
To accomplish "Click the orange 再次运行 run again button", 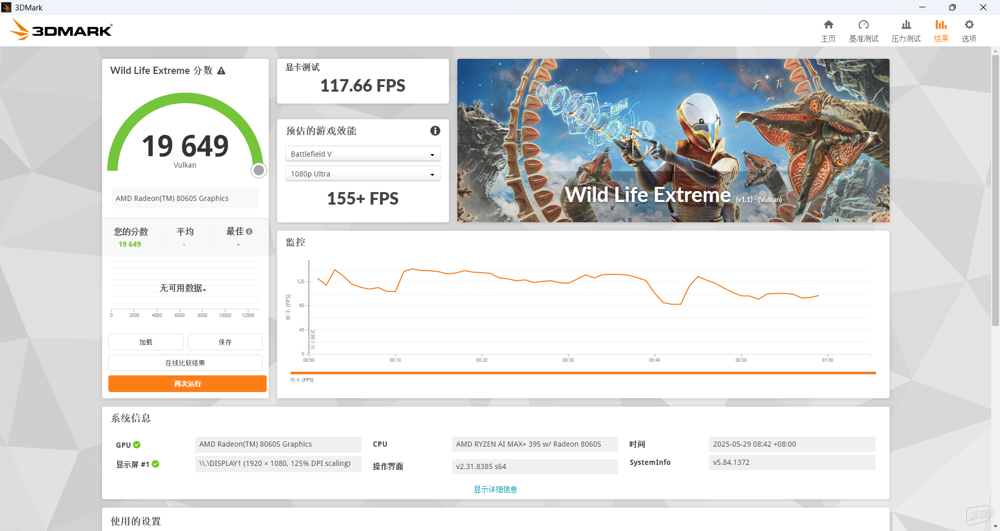I will pos(187,384).
